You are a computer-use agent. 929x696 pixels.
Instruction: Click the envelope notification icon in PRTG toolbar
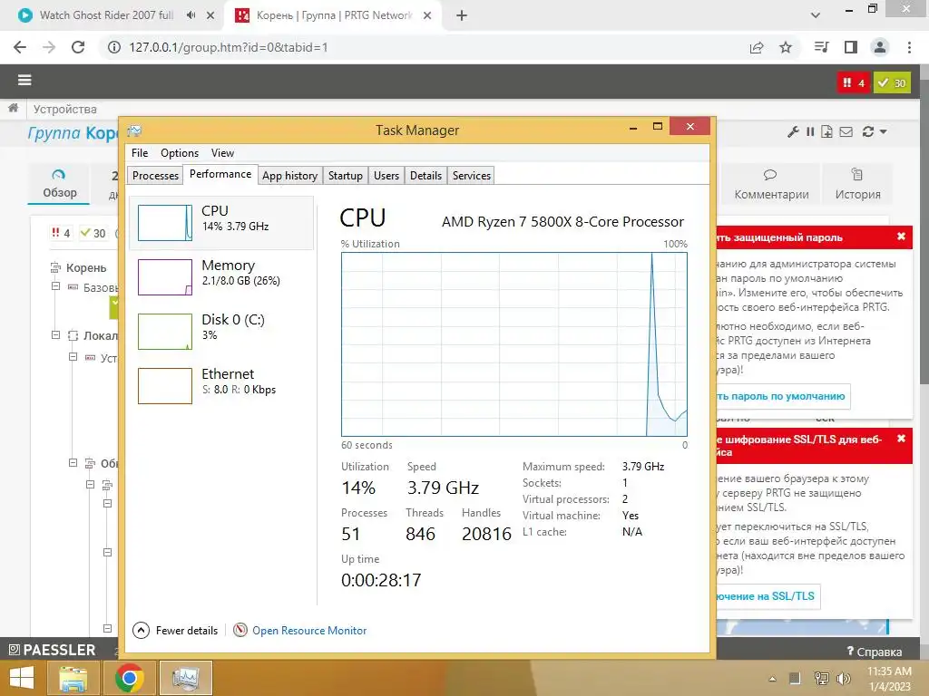click(846, 131)
